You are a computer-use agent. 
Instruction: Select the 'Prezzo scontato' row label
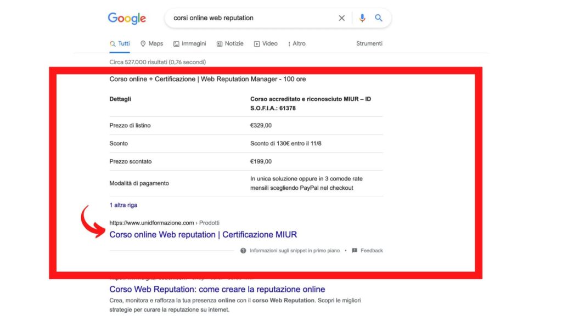[131, 161]
